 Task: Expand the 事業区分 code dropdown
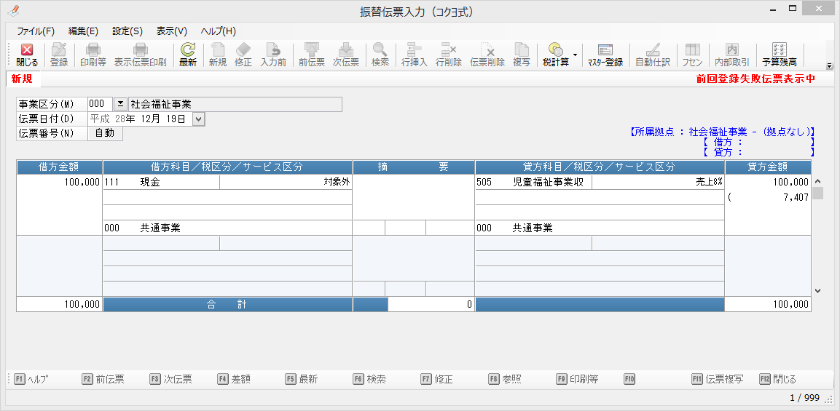[x=120, y=104]
